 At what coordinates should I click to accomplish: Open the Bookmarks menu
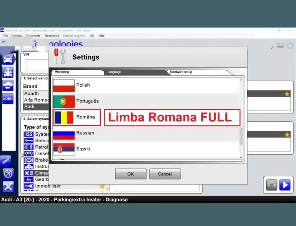52,36
